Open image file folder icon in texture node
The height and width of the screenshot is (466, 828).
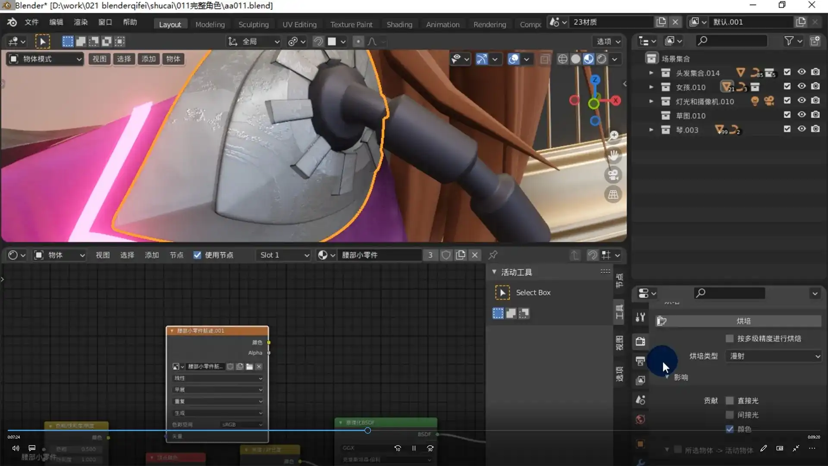[249, 366]
